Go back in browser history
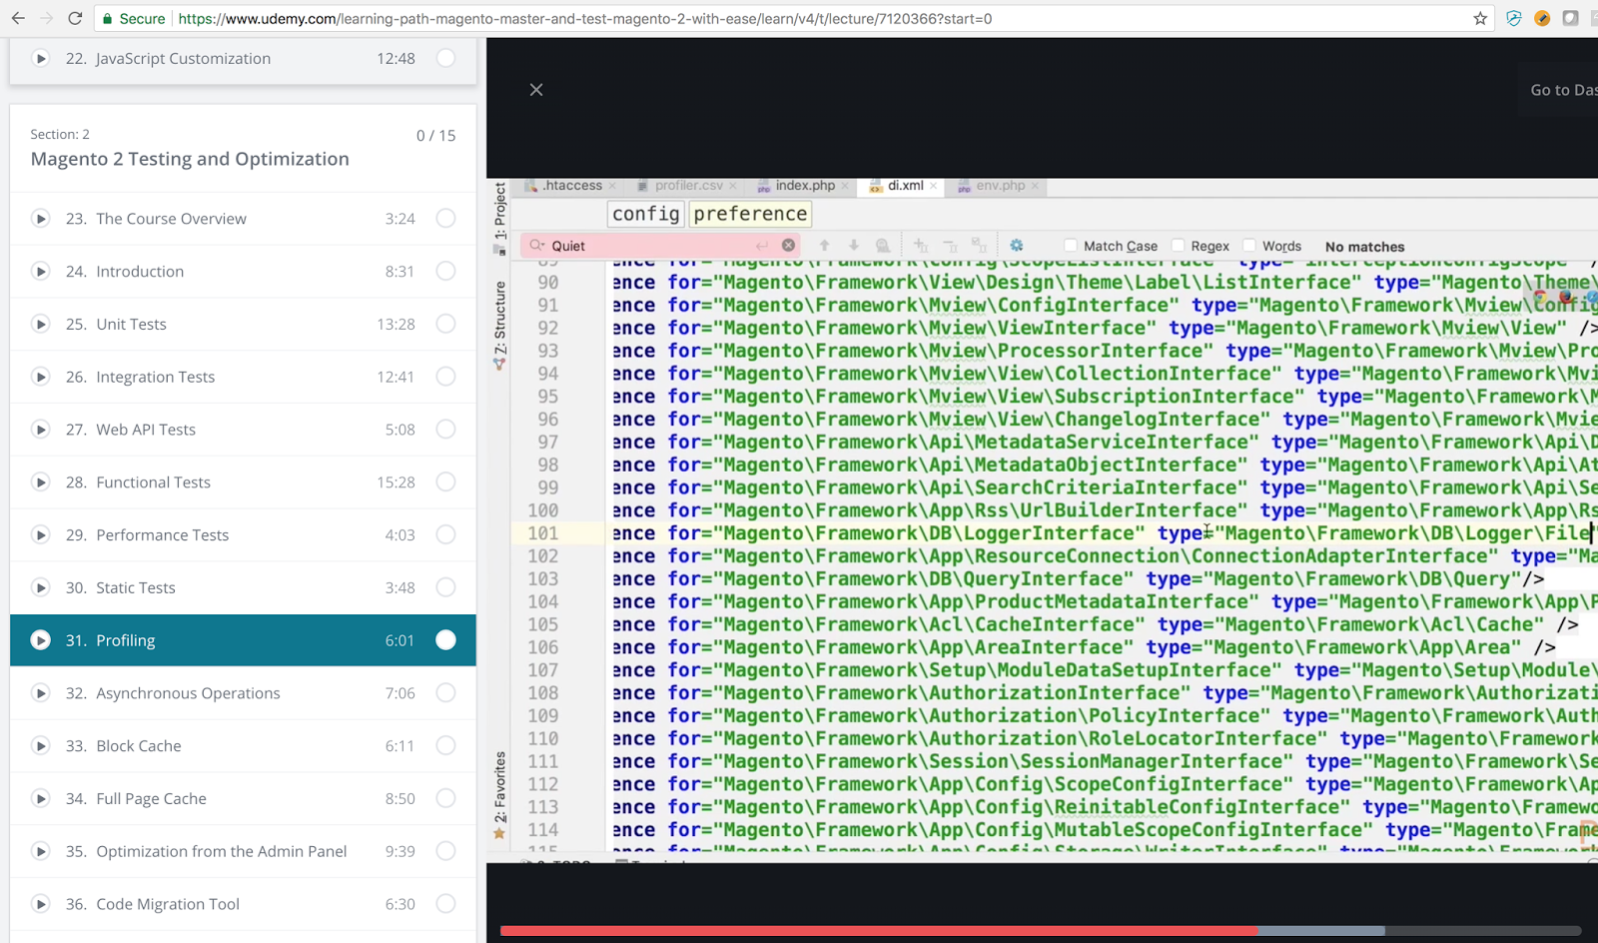The image size is (1598, 943). 18,18
